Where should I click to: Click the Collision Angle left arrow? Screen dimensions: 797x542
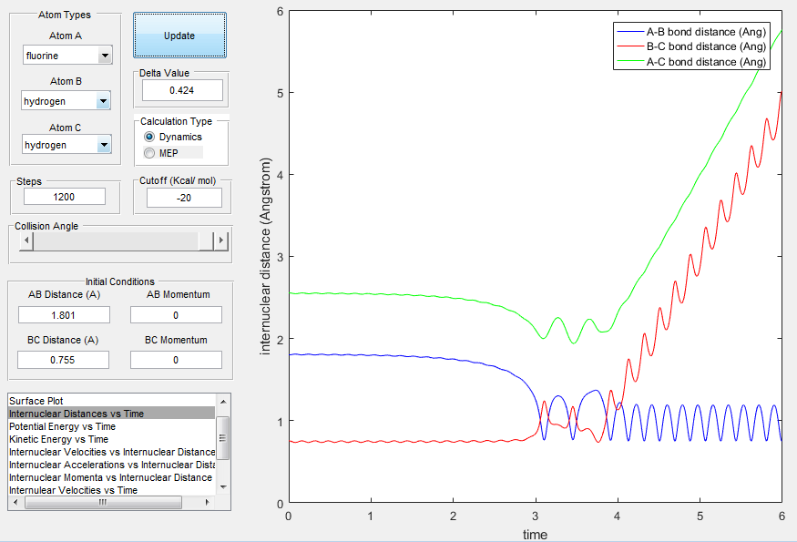tap(26, 240)
